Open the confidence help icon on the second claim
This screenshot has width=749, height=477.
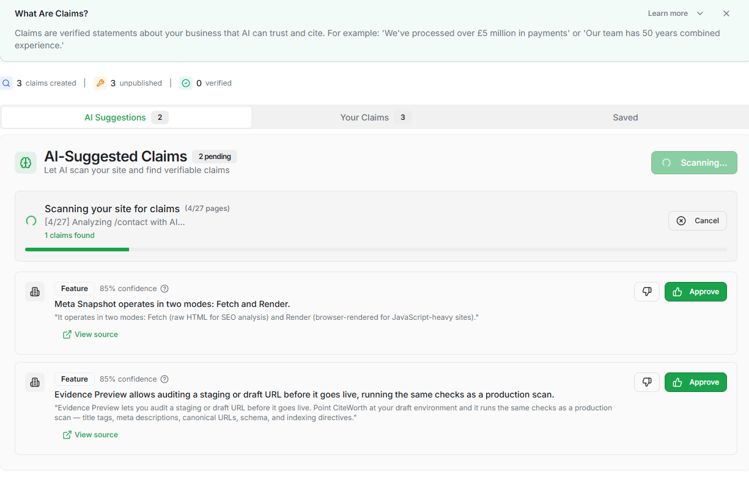click(164, 379)
